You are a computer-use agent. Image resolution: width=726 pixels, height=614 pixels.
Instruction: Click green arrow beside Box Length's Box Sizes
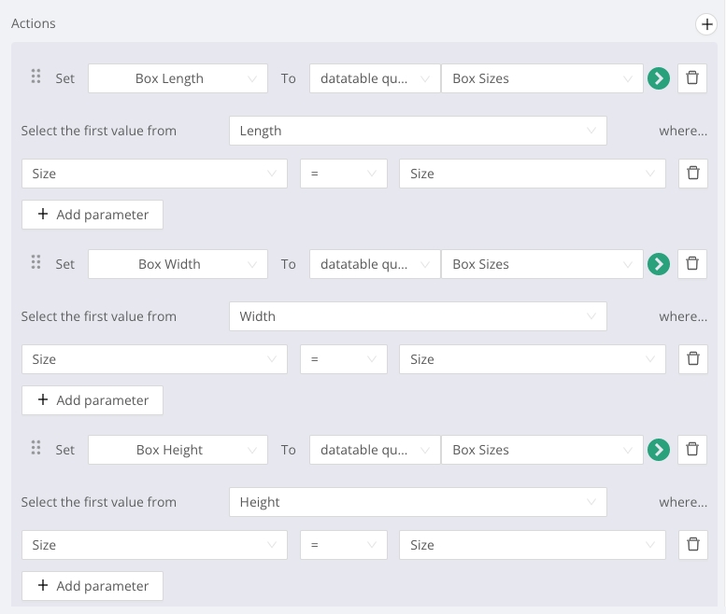pyautogui.click(x=659, y=78)
